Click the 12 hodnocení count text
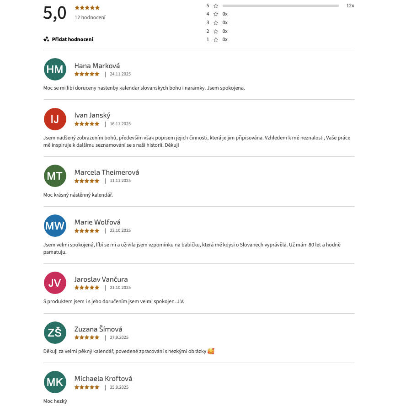Image resolution: width=411 pixels, height=412 pixels. [90, 17]
